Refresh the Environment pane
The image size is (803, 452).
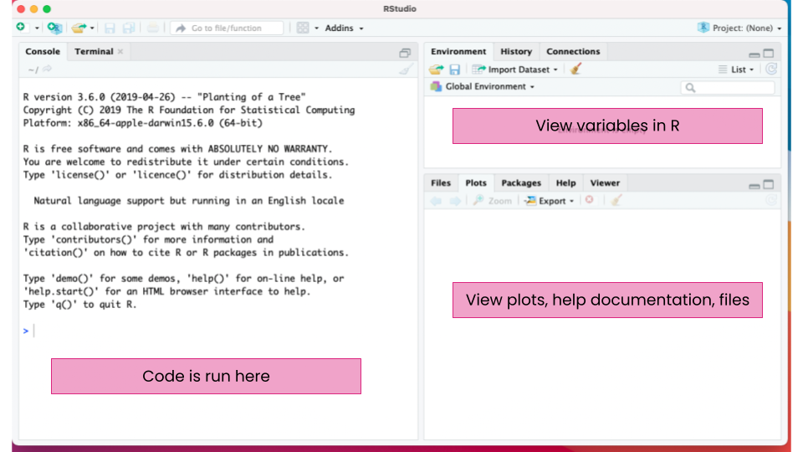click(770, 69)
